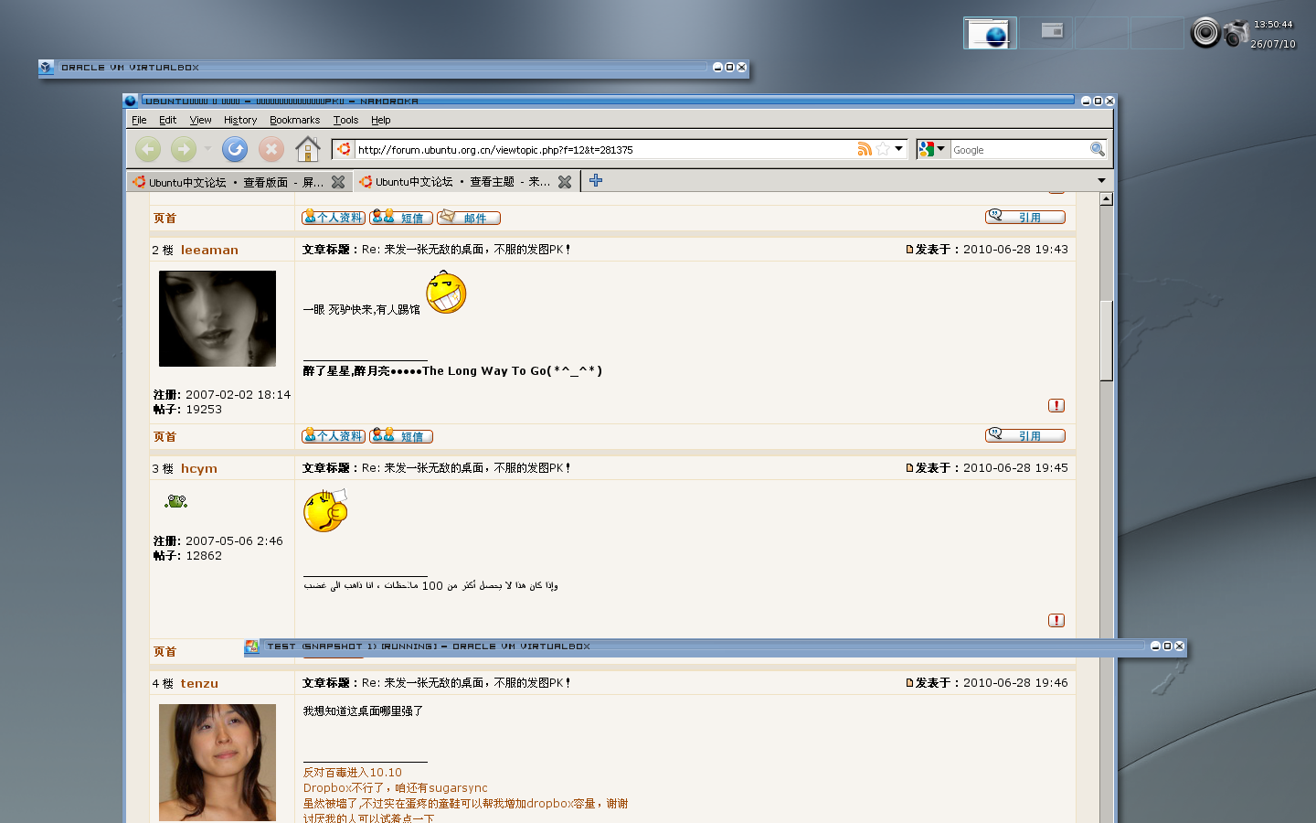Open the address bar history dropdown

(x=899, y=149)
